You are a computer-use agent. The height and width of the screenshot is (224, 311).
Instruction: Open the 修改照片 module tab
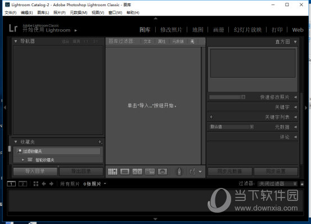[171, 30]
